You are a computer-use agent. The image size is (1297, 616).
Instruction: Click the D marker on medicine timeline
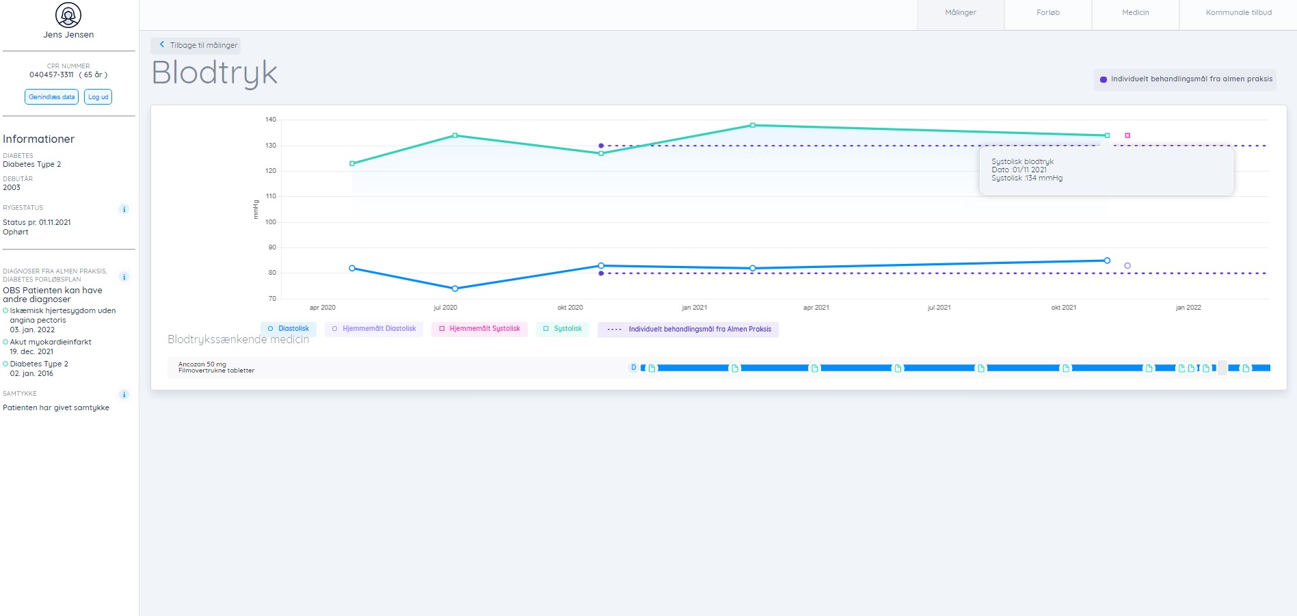pos(633,368)
